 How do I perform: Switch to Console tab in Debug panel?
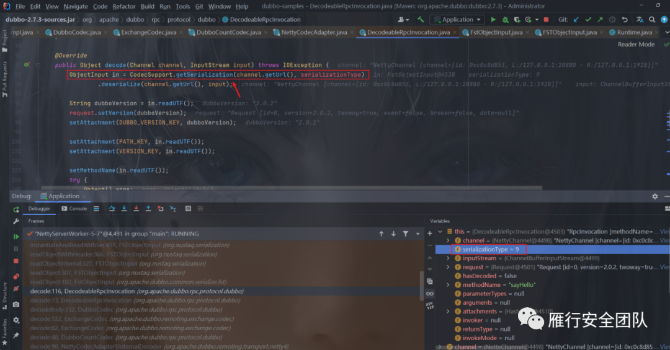pos(74,209)
